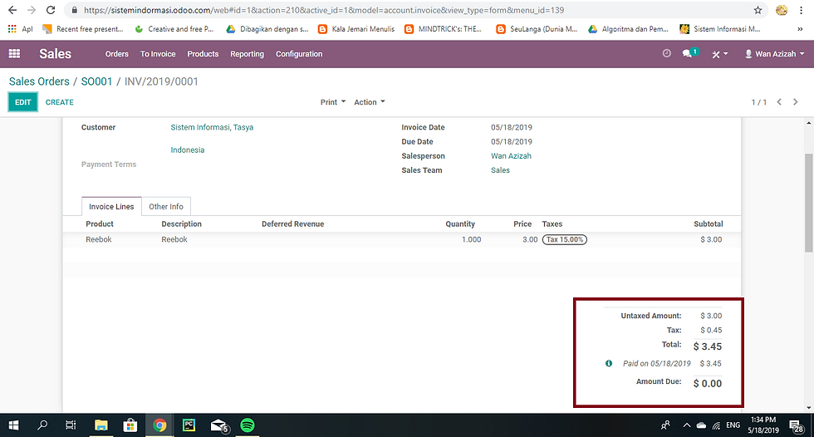Viewport: 814px width, 437px height.
Task: Go to the SO001 breadcrumb
Action: [96, 81]
